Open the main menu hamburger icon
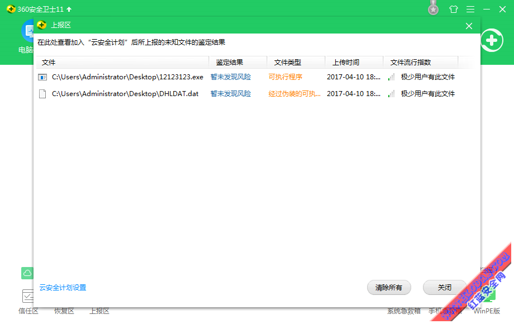Viewport: 514px width, 324px height. click(470, 9)
